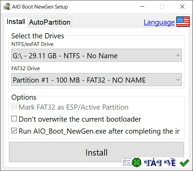Viewport: 193px width, 171px height.
Task: Expand the NTFS/exFAT drive arrow chevron
Action: [178, 56]
